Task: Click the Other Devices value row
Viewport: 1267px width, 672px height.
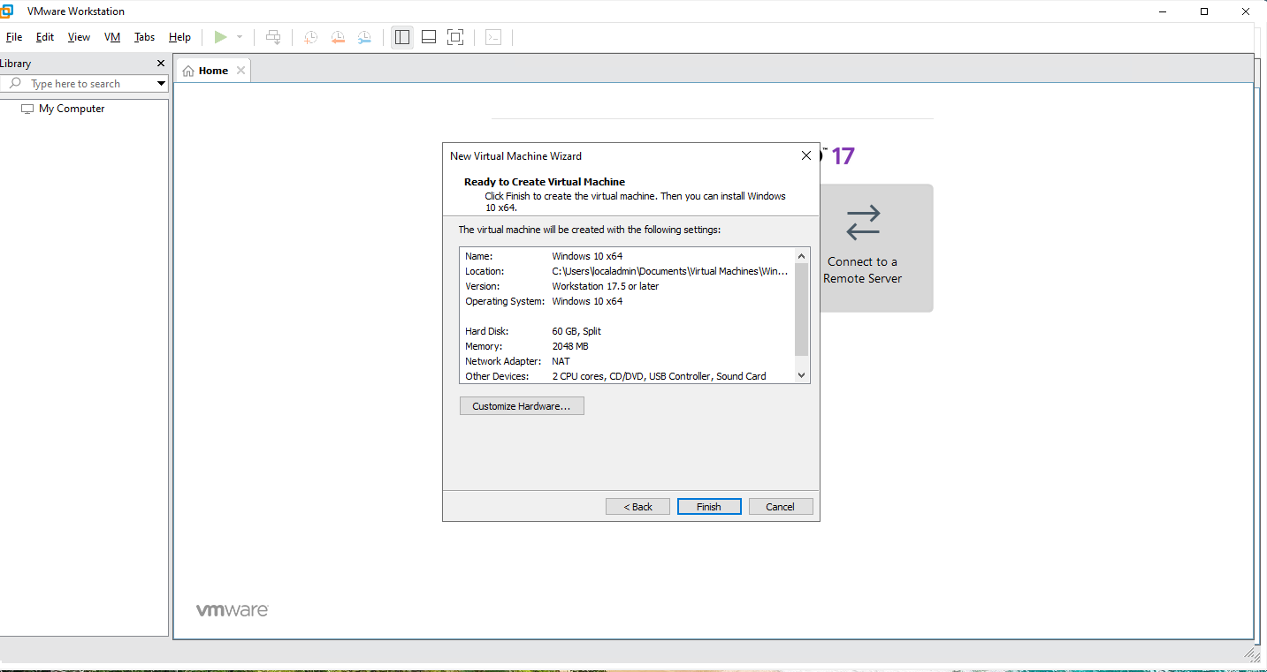Action: pyautogui.click(x=659, y=376)
